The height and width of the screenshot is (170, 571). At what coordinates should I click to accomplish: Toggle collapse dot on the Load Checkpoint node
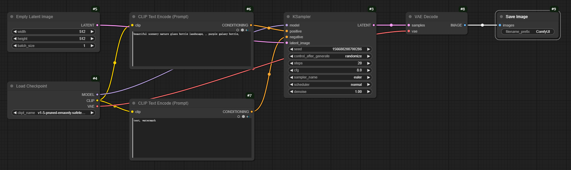pyautogui.click(x=12, y=86)
